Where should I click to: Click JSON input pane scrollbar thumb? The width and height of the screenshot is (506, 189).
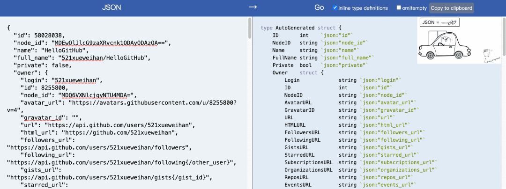(x=249, y=28)
